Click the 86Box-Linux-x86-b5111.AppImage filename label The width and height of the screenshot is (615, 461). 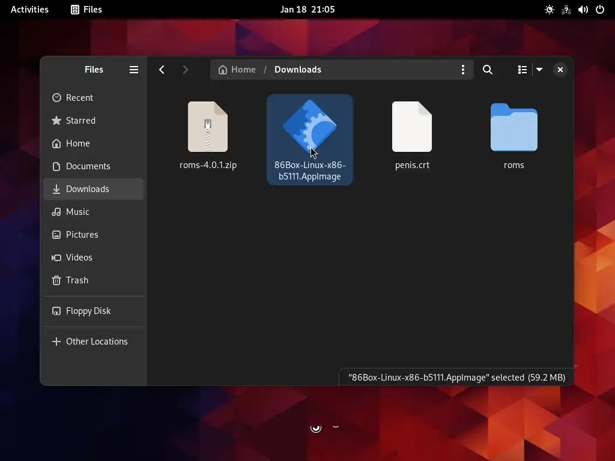[310, 170]
